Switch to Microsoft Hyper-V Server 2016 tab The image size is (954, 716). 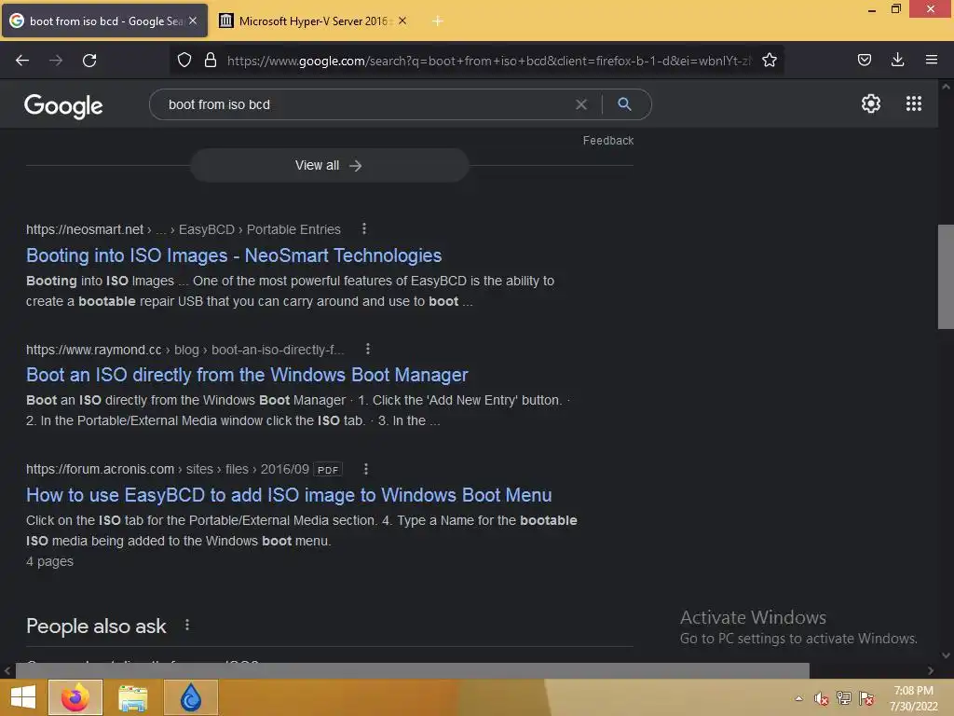tap(313, 21)
